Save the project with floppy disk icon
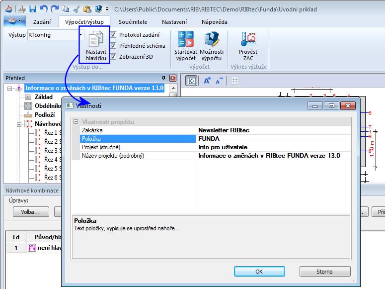The image size is (385, 289). point(33,9)
